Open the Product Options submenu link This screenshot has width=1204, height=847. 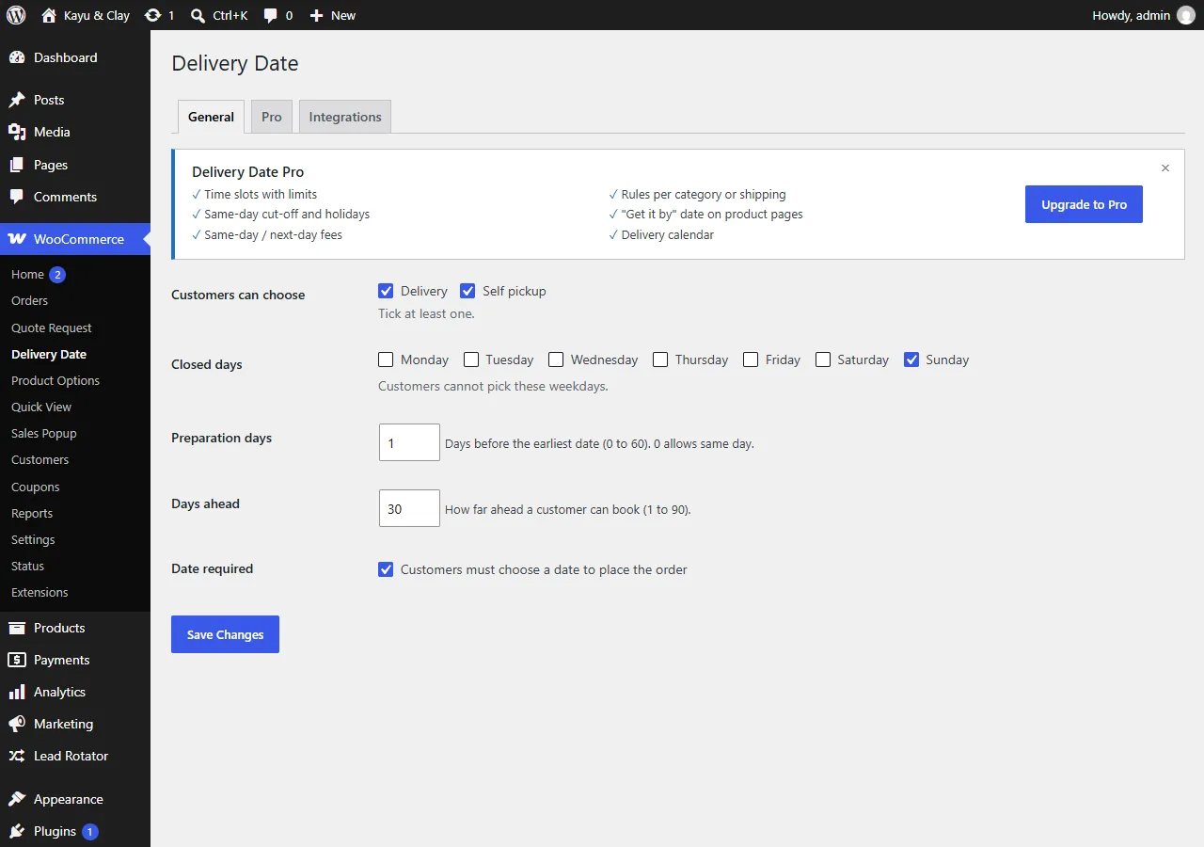(55, 380)
